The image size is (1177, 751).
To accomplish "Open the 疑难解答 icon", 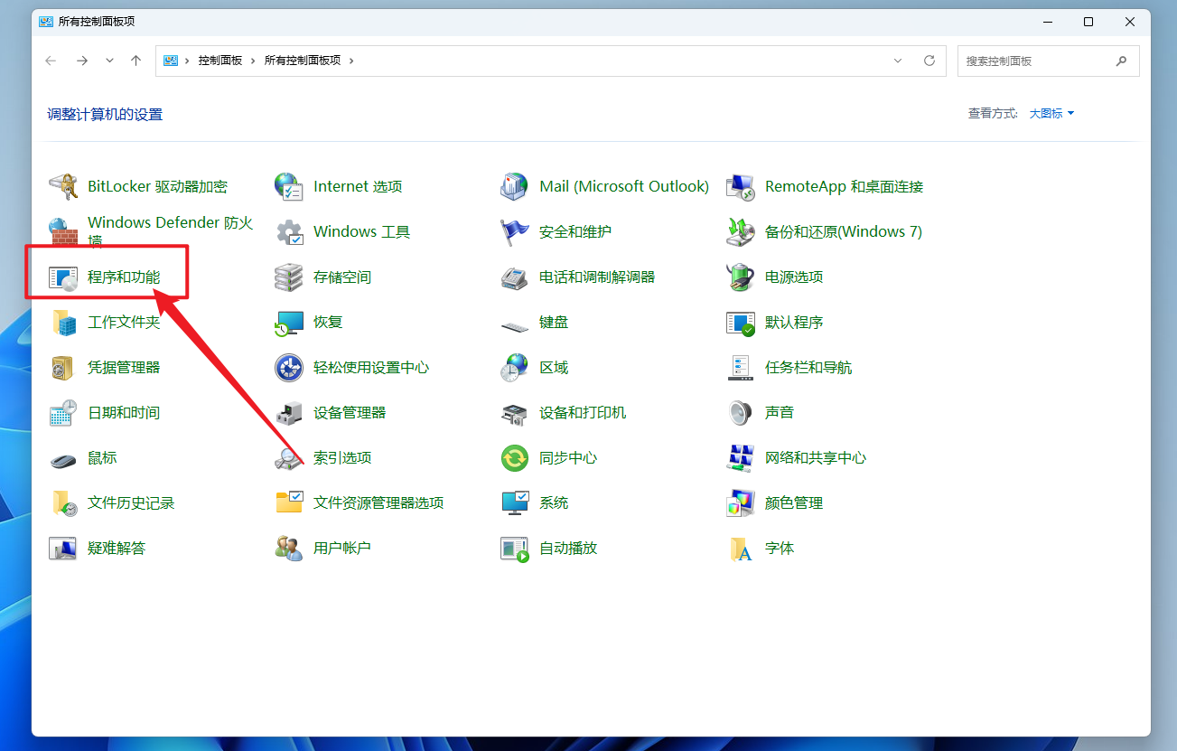I will point(63,549).
